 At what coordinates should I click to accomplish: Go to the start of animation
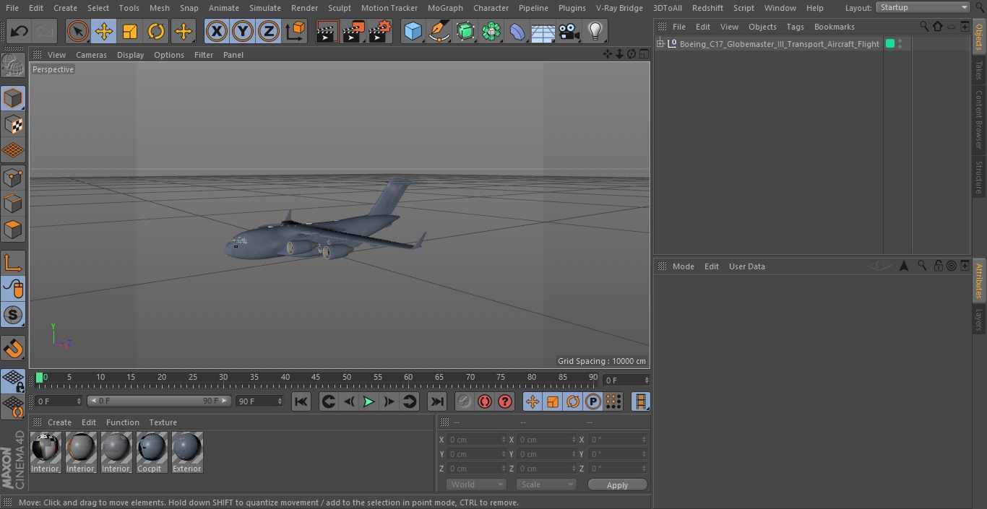[301, 401]
